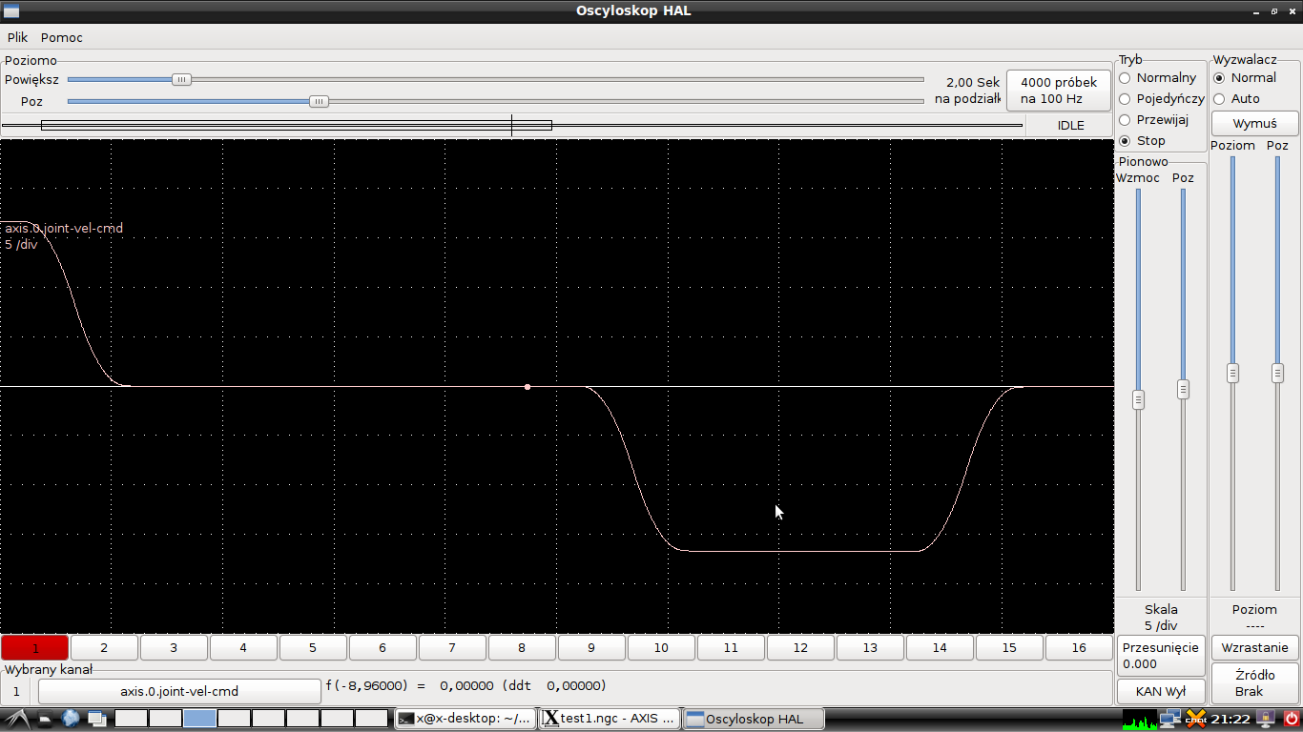The height and width of the screenshot is (732, 1303).
Task: Select channel 12 button
Action: 800,647
